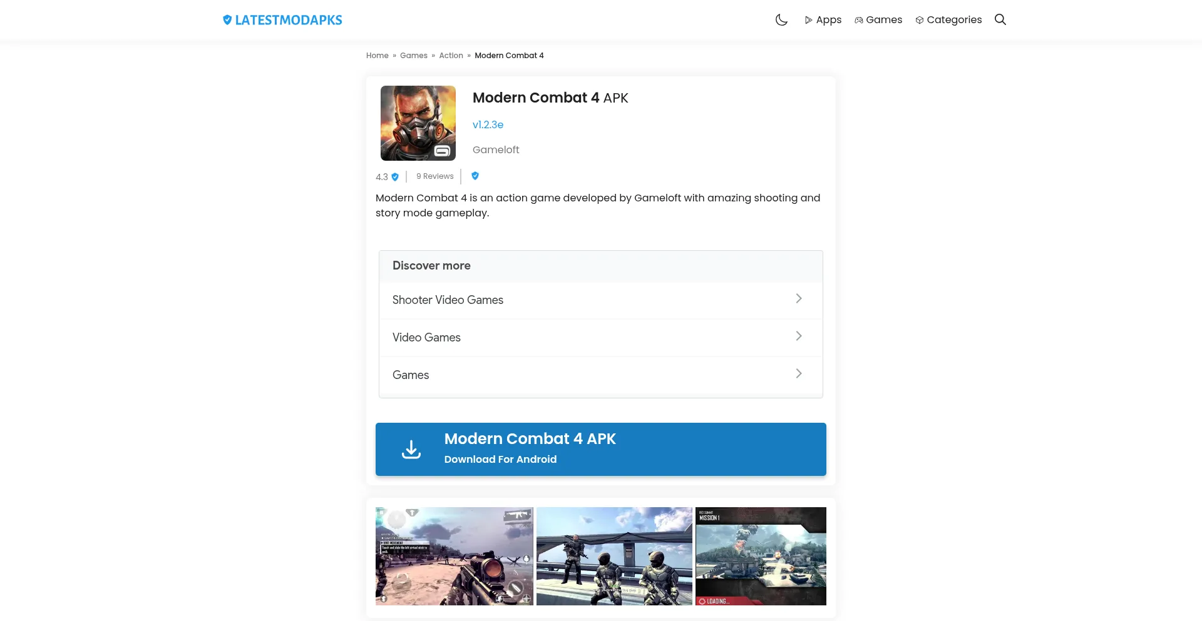The height and width of the screenshot is (621, 1202).
Task: Open the Categories navigation item
Action: [x=948, y=20]
